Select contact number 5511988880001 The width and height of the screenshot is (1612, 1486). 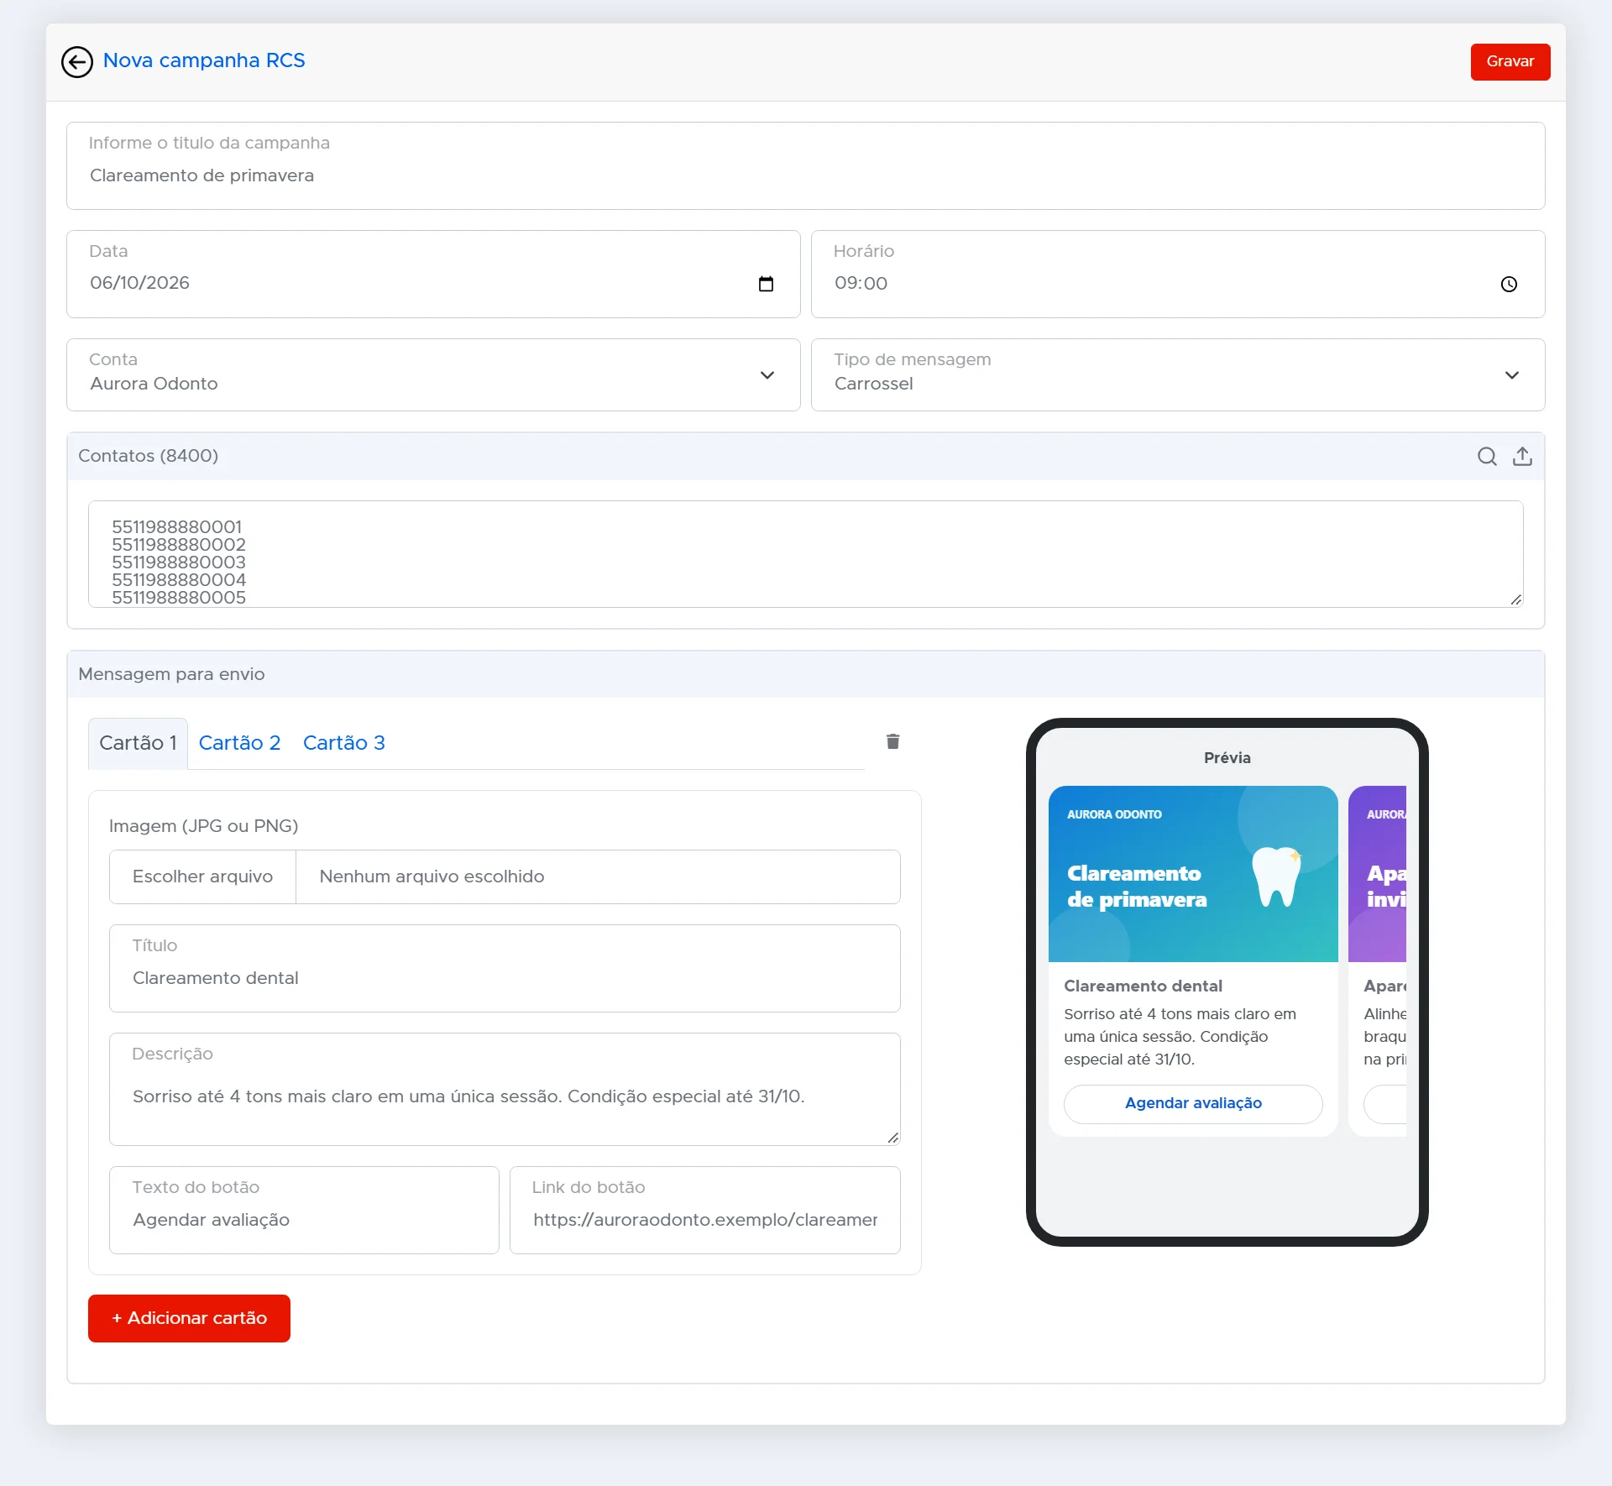pyautogui.click(x=177, y=527)
